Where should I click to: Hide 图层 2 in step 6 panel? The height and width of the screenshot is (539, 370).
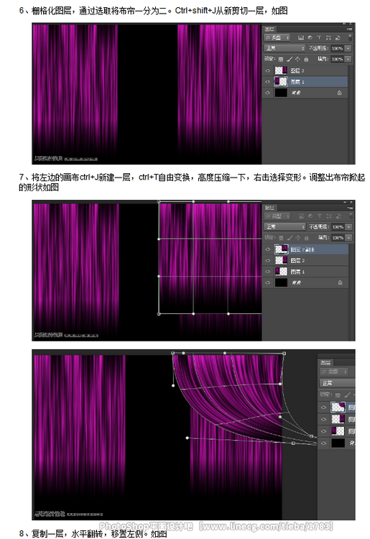pyautogui.click(x=268, y=70)
